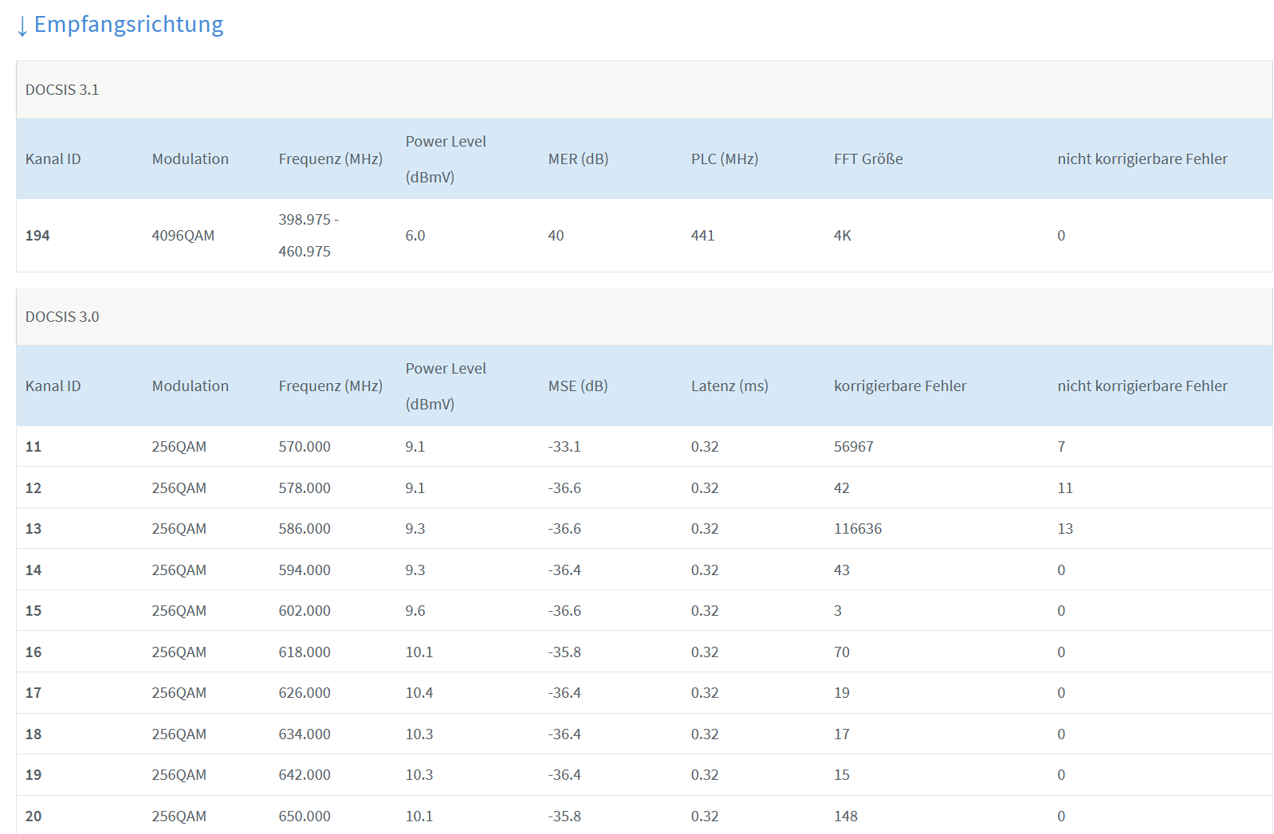Click the MER (dB) column header
This screenshot has width=1274, height=834.
tap(578, 159)
